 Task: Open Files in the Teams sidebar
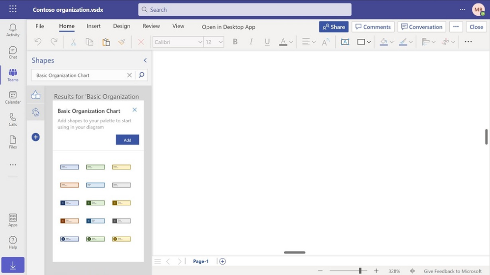(13, 142)
